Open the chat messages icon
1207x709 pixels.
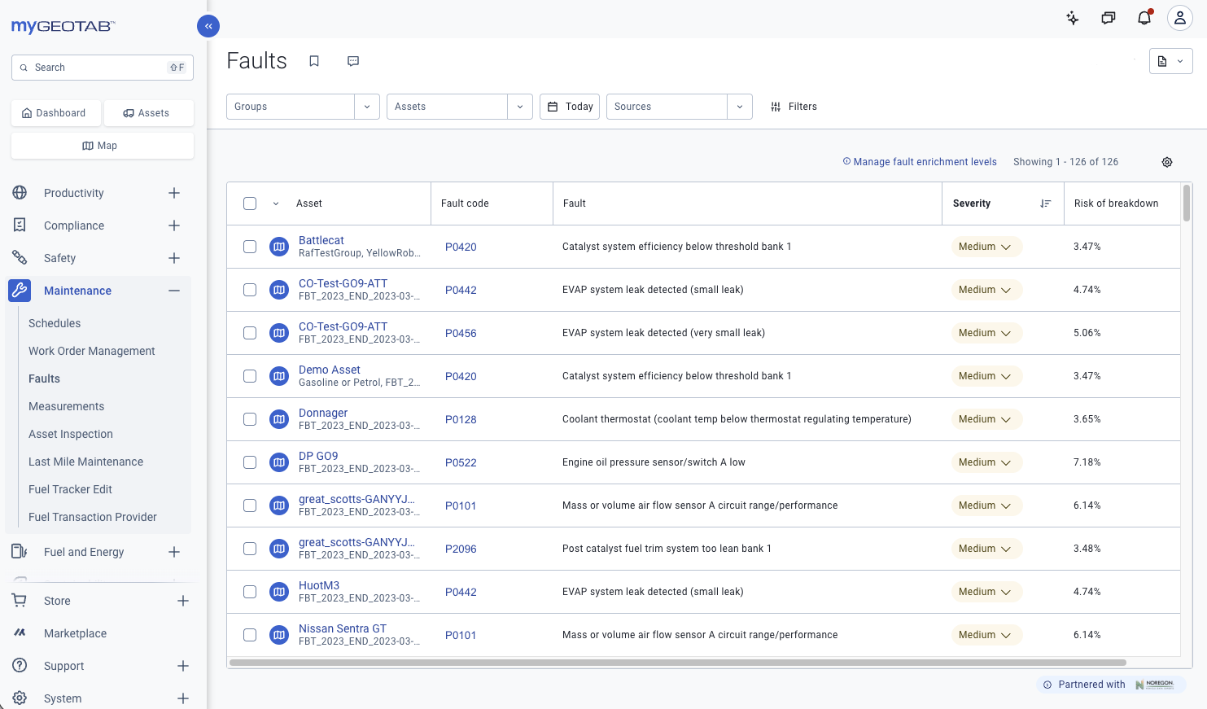pos(1108,17)
